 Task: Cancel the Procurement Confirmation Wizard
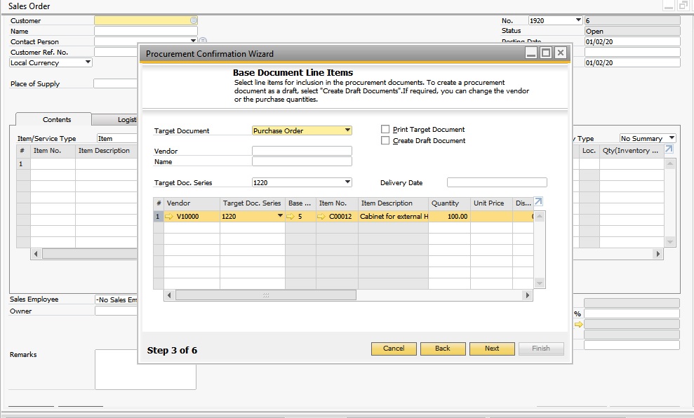coord(394,349)
